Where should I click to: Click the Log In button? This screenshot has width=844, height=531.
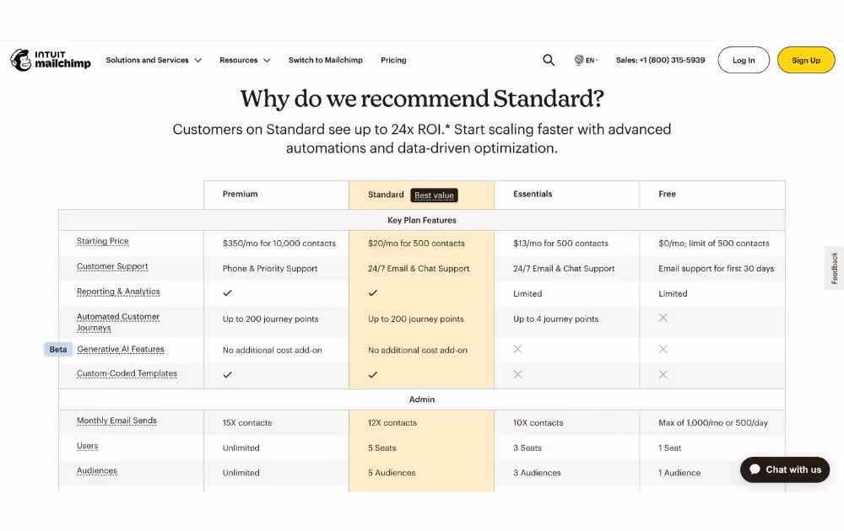744,60
